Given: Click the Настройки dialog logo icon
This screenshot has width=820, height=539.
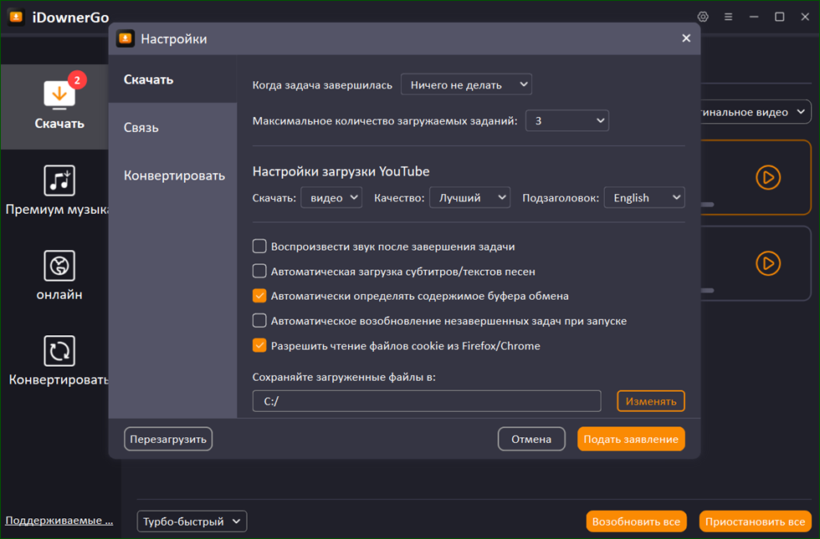Looking at the screenshot, I should click(125, 38).
